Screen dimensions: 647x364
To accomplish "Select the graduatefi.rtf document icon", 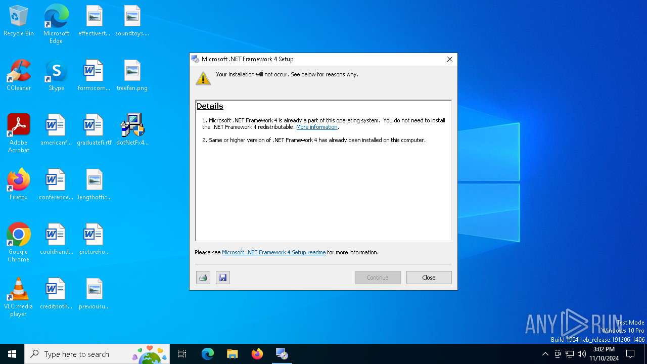I will (x=94, y=130).
